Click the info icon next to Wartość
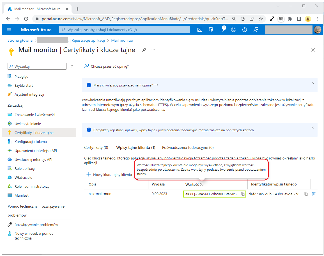This screenshot has width=324, height=256. (202, 184)
